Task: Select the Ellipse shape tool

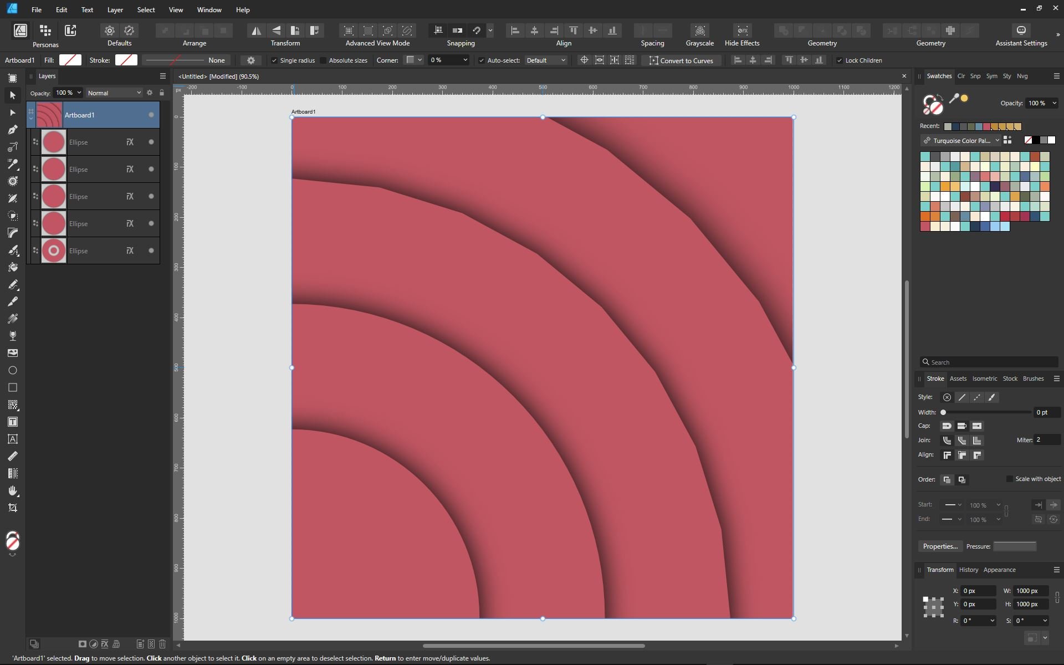Action: click(13, 370)
